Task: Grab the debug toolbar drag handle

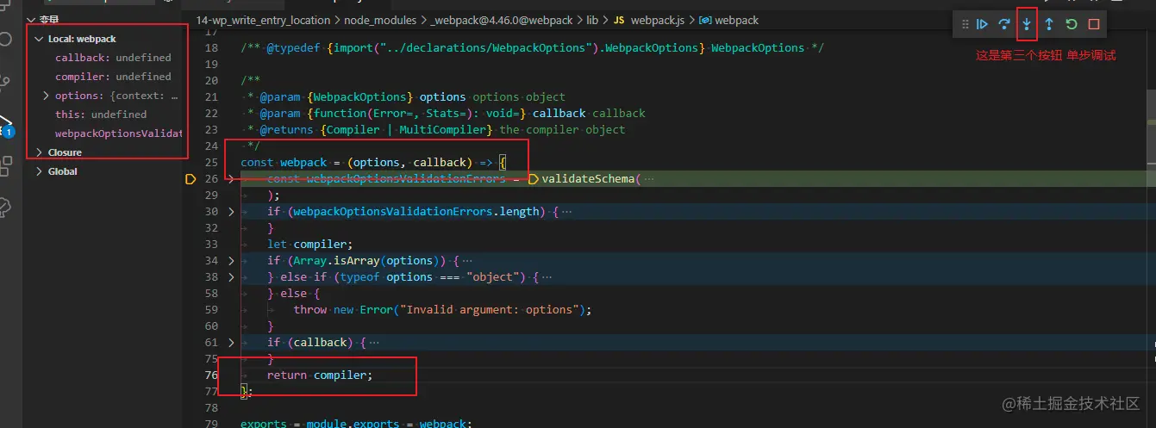Action: [x=965, y=24]
